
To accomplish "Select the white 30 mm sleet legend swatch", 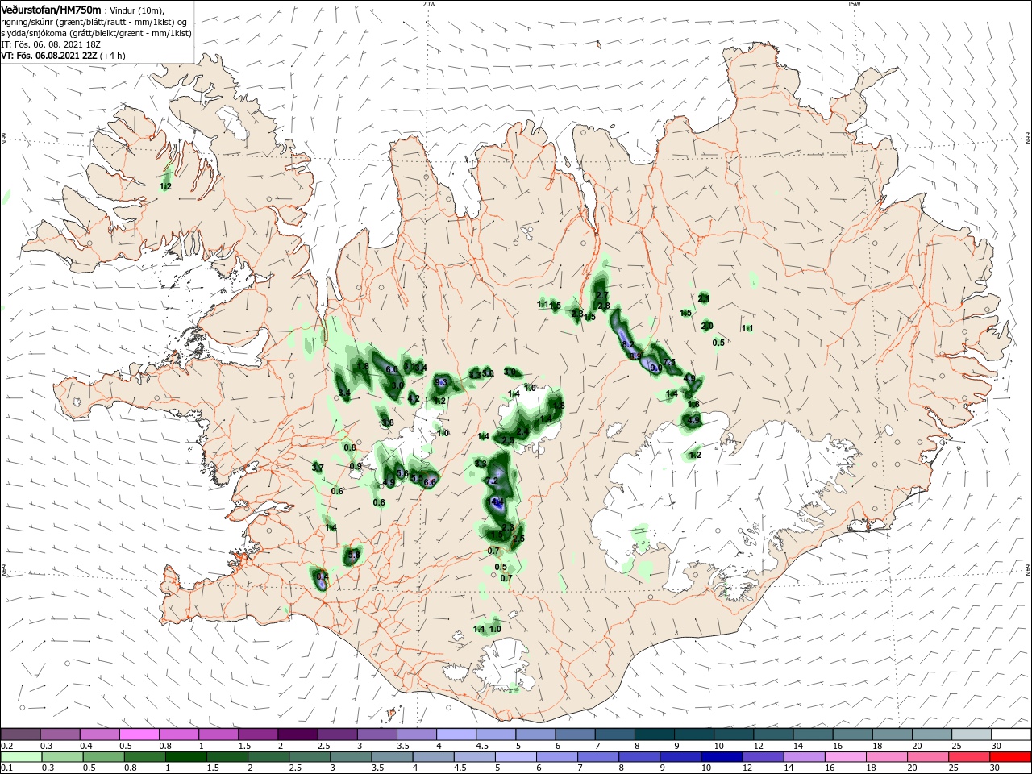I will coord(1011,734).
